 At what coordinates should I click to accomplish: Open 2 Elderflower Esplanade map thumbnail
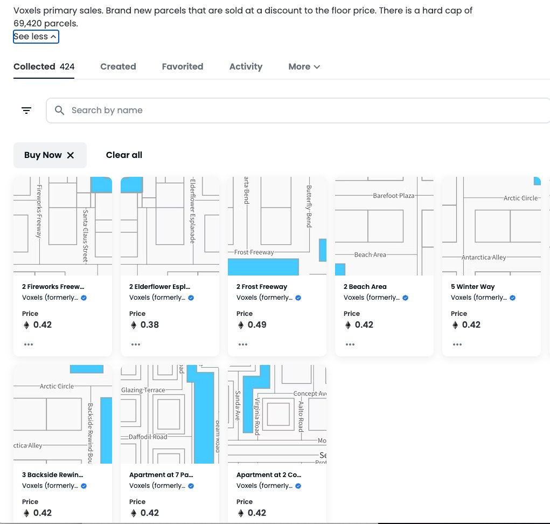coord(170,226)
